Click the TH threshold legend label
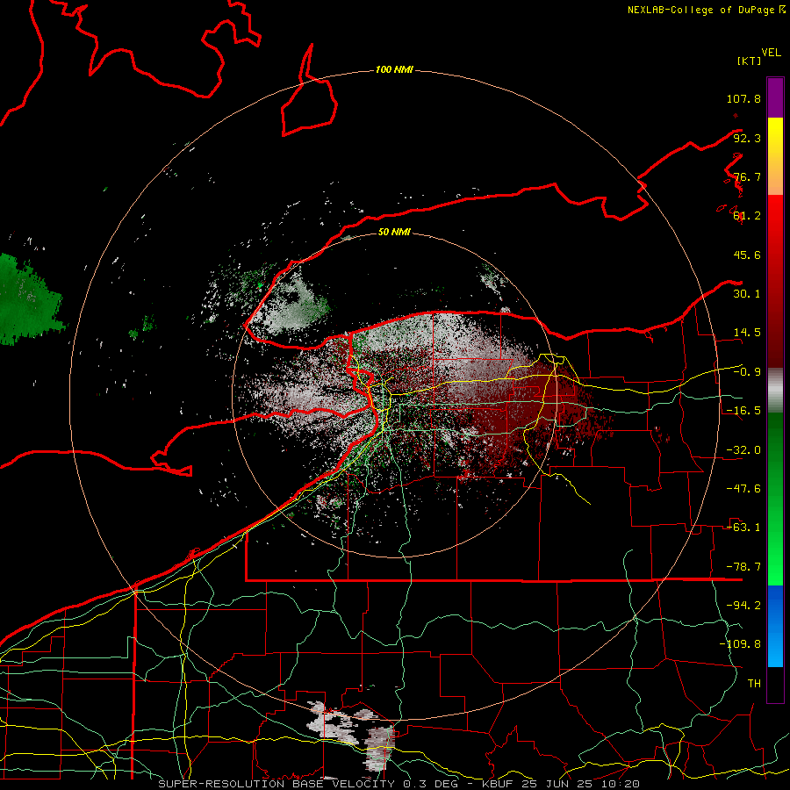Screen dimensions: 790x790 [x=754, y=684]
